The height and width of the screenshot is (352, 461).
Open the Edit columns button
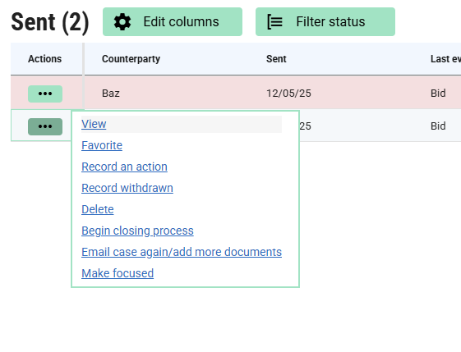tap(173, 22)
